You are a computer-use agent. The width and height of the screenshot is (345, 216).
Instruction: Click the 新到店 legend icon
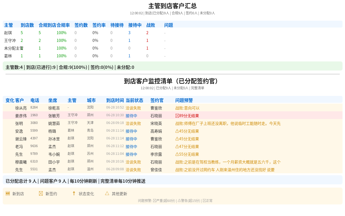pyautogui.click(x=8, y=193)
